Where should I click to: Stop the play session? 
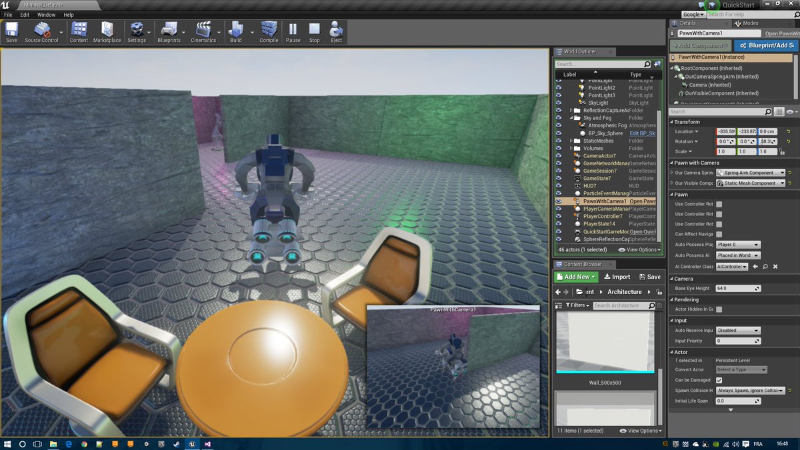pyautogui.click(x=314, y=32)
